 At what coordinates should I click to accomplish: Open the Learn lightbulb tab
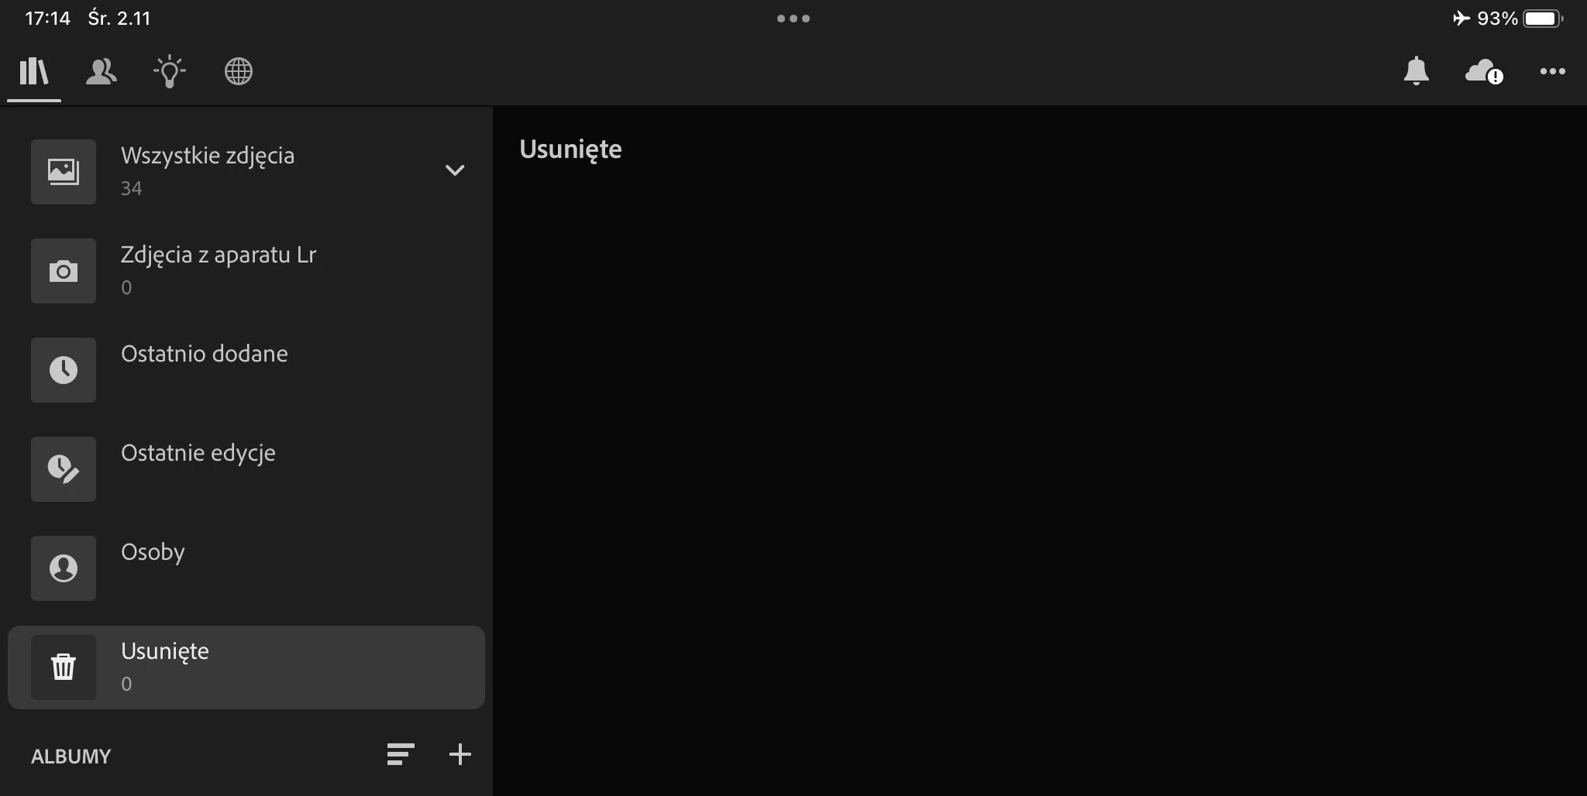(170, 71)
